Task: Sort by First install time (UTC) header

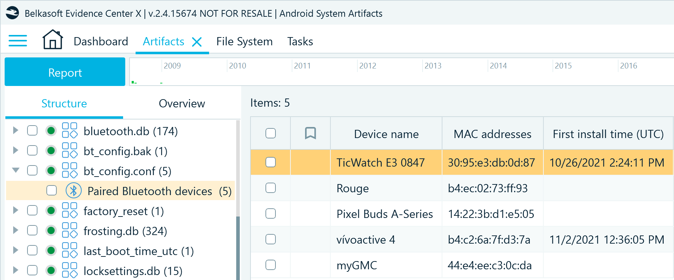Action: [608, 134]
